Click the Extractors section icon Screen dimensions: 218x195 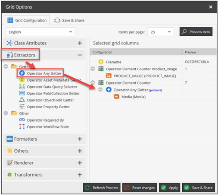pyautogui.click(x=9, y=55)
